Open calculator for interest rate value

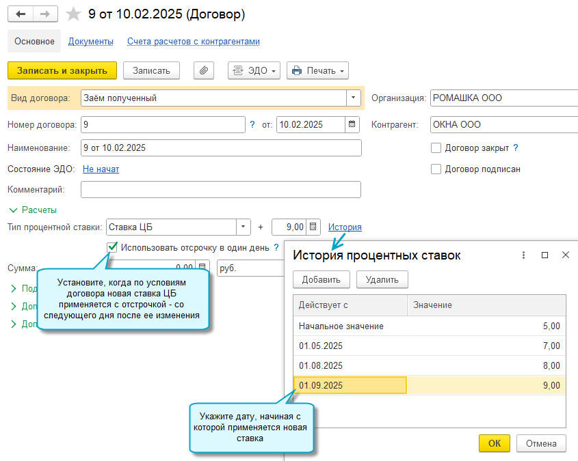coord(313,227)
